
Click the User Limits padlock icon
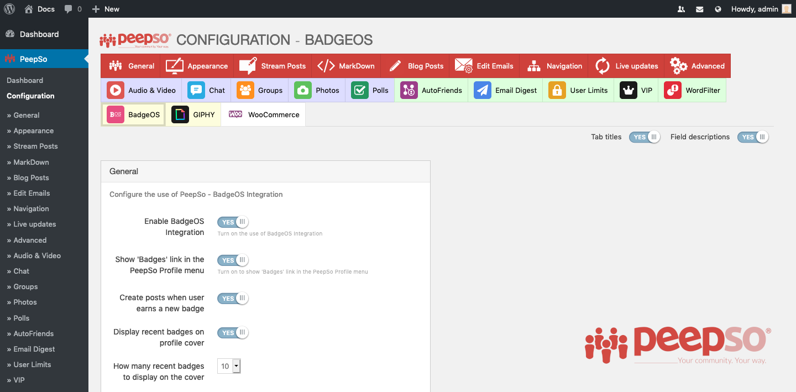557,90
